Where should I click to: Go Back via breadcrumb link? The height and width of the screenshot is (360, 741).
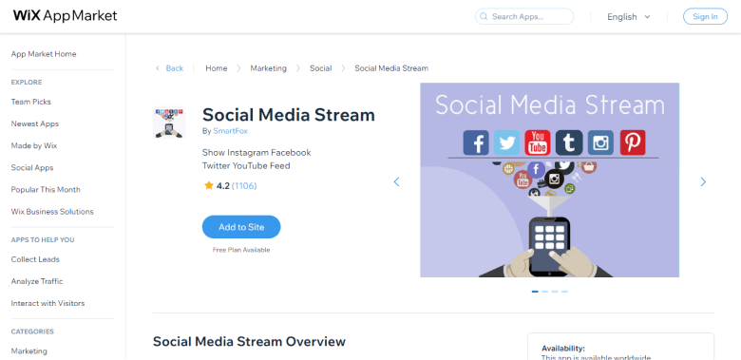tap(175, 68)
